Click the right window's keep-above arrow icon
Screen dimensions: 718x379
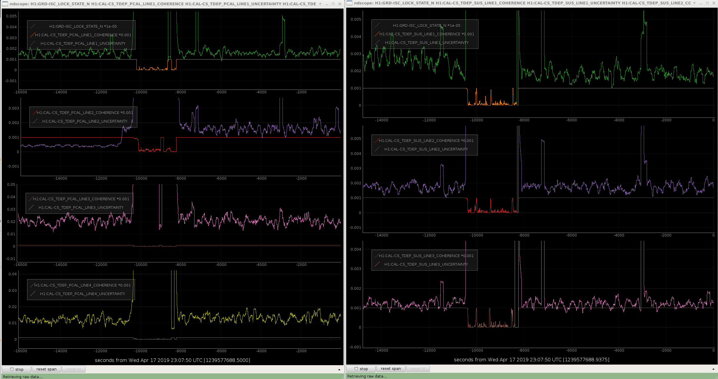click(694, 3)
